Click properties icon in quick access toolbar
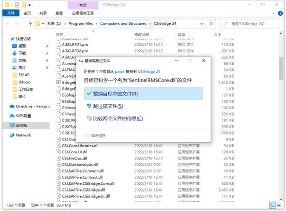Screen dimensions: 286x211 [17, 5]
